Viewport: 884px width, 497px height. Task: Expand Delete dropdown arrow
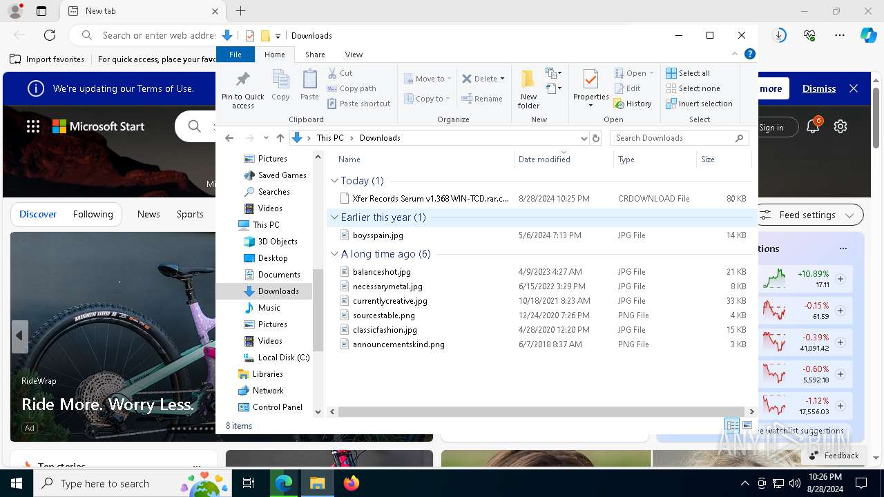[x=502, y=79]
